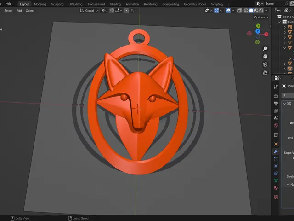Image resolution: width=294 pixels, height=221 pixels.
Task: Switch to the Modeling workspace tab
Action: 40,4
